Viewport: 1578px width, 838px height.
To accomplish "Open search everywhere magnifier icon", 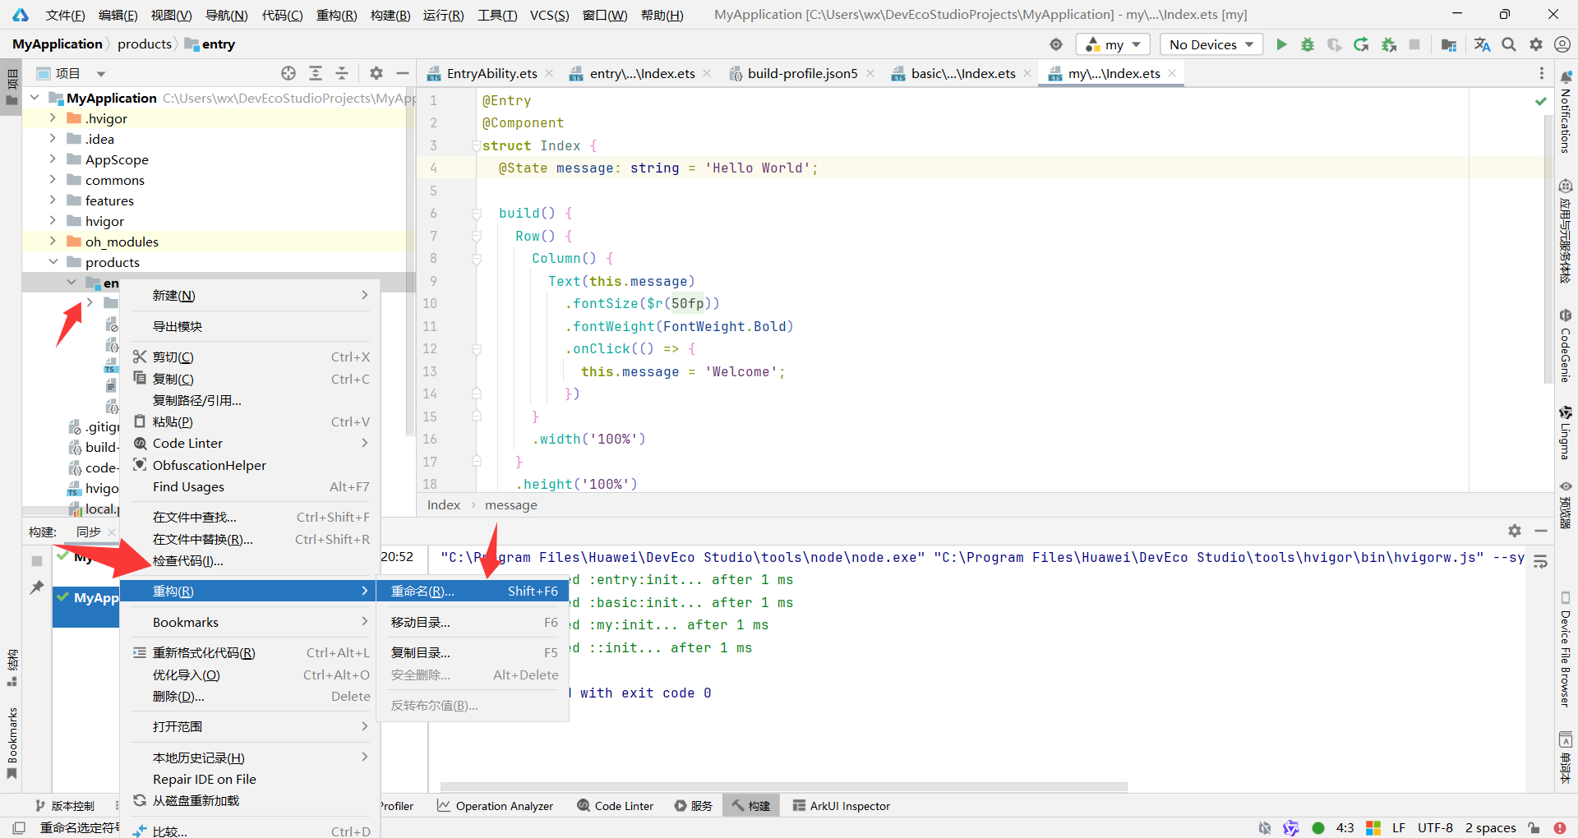I will pos(1509,44).
